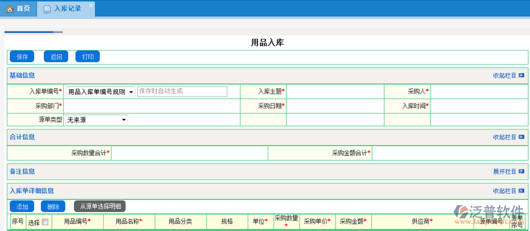This screenshot has height=231, width=530.
Task: Expand the 备注信息 section arrow icon
Action: [x=521, y=171]
